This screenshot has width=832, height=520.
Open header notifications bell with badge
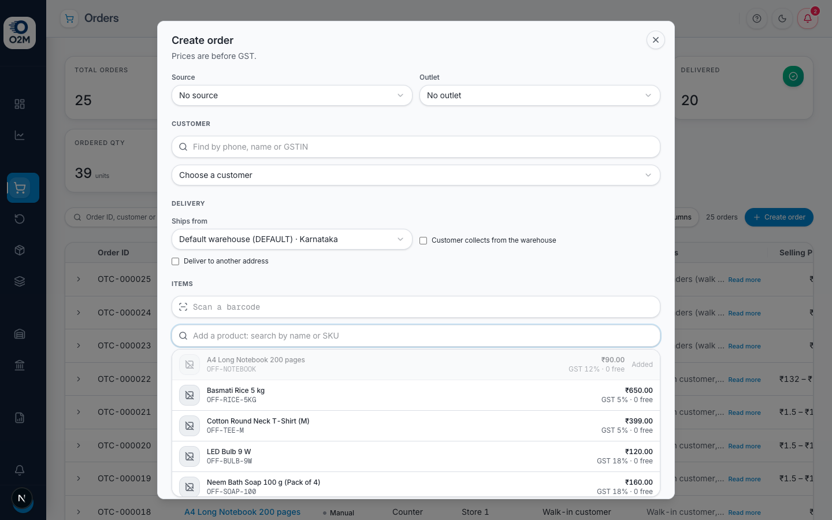click(x=808, y=18)
